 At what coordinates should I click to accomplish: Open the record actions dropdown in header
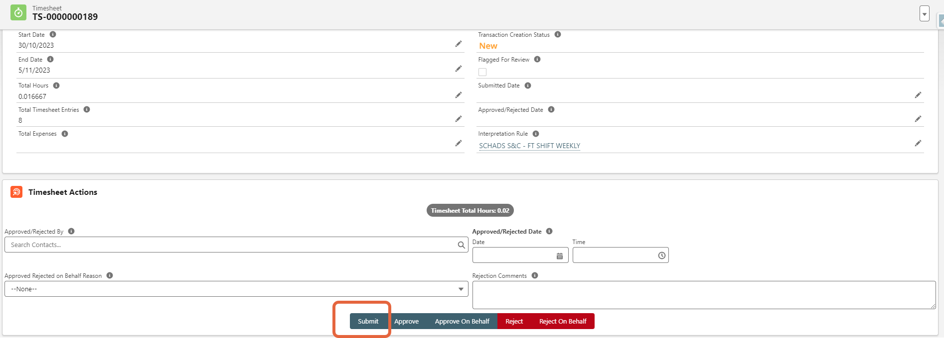925,14
